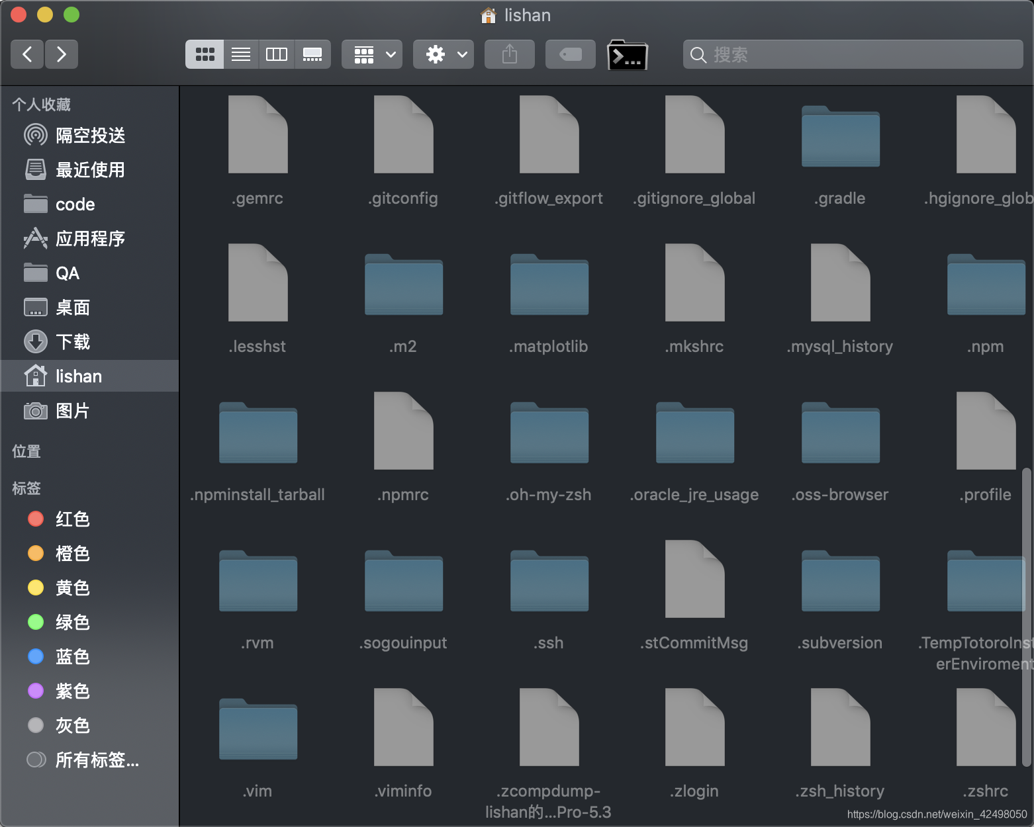Open Applications (应用程序) in sidebar
1034x827 pixels.
[90, 239]
